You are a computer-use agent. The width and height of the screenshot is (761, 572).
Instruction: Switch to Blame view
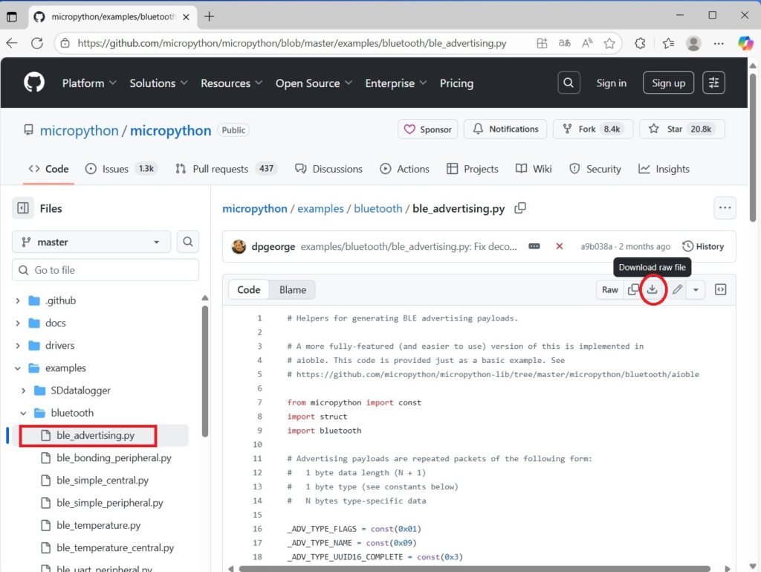293,289
